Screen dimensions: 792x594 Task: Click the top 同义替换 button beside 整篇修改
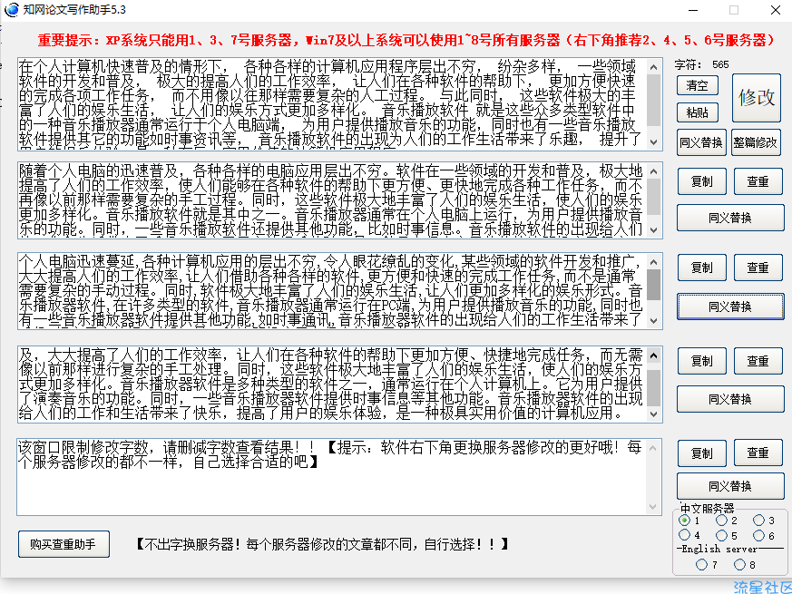700,142
